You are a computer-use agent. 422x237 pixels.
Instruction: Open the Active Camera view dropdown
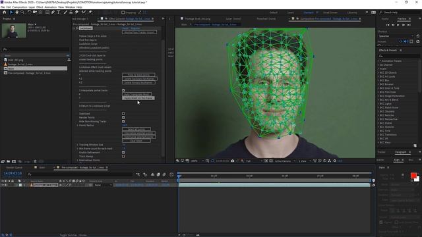pos(285,161)
